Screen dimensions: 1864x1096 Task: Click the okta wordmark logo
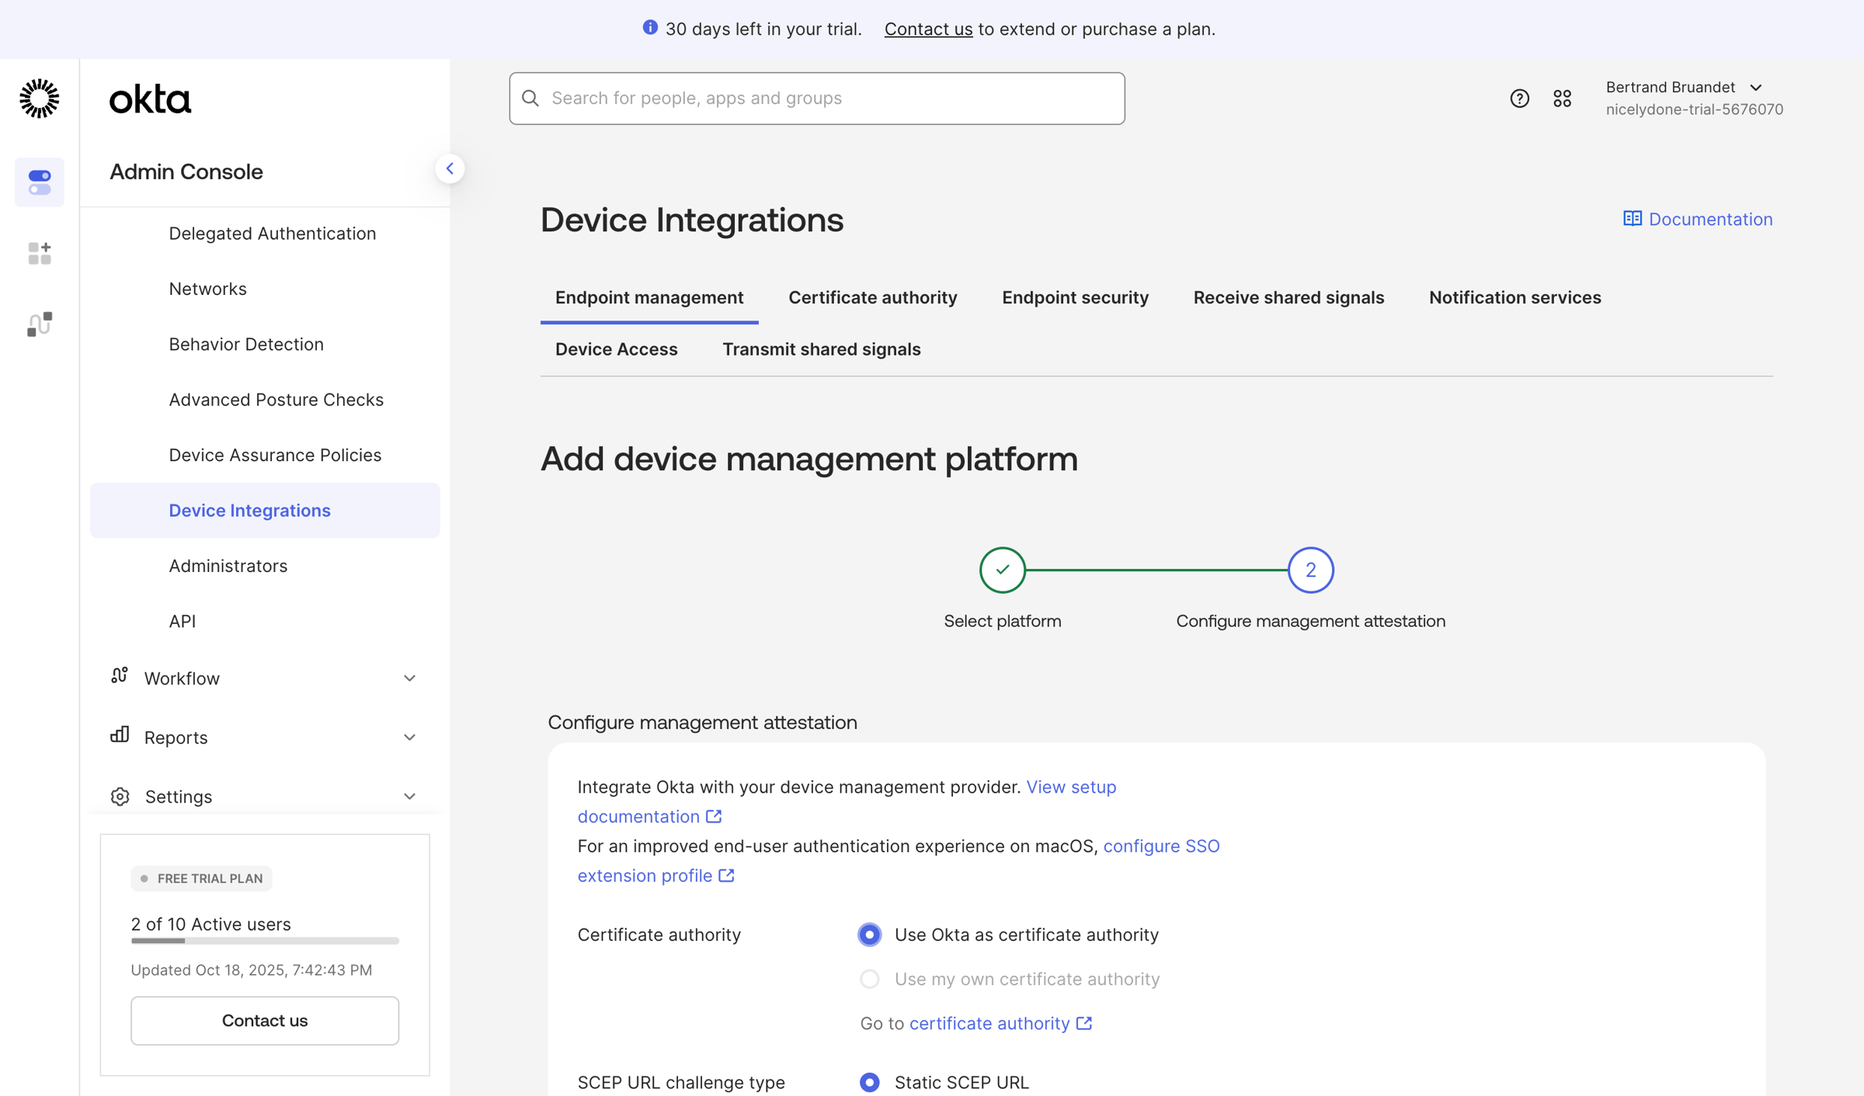(150, 99)
